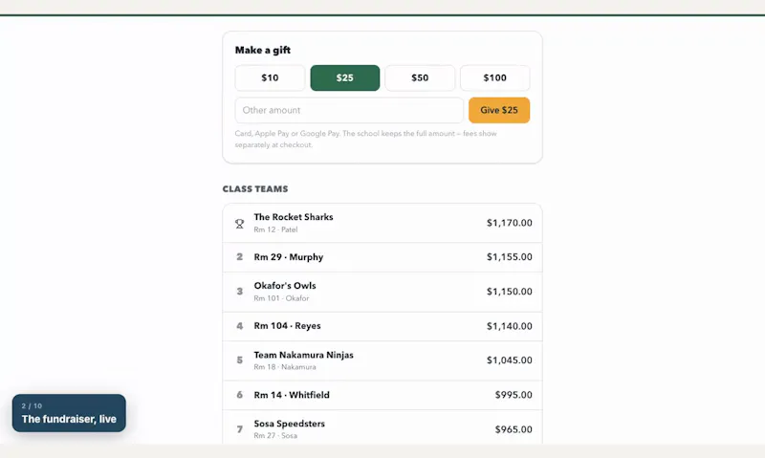Open The Rocket Sharks team row

[382, 223]
